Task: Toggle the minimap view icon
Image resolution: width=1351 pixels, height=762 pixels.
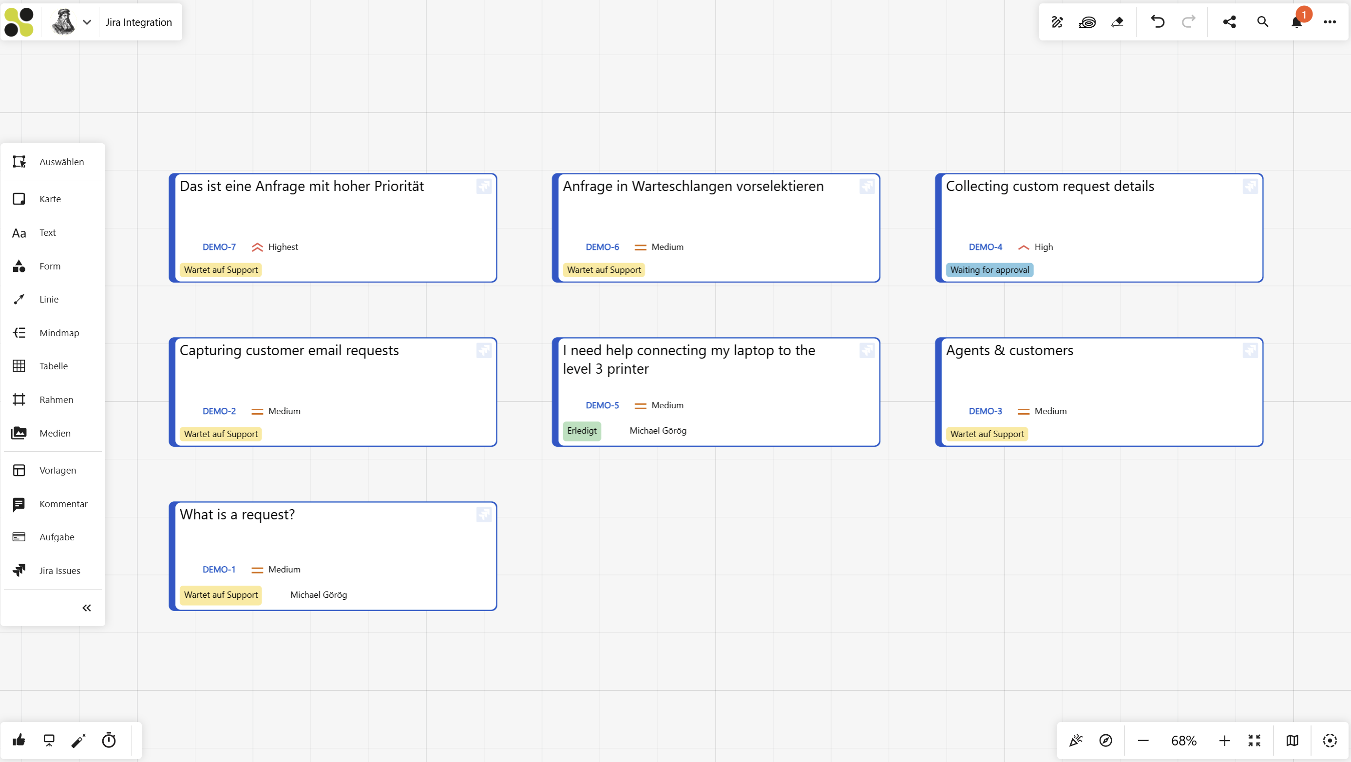Action: tap(1292, 740)
